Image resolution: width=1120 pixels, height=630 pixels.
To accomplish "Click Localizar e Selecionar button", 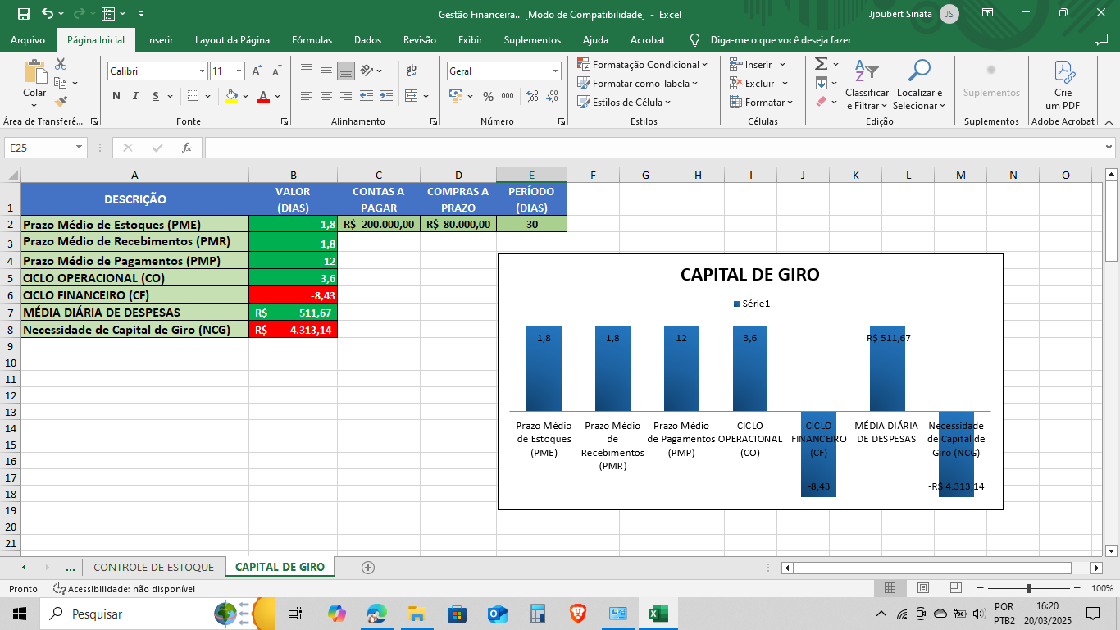I will click(x=918, y=84).
